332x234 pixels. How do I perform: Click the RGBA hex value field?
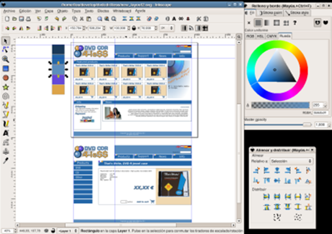(321, 113)
